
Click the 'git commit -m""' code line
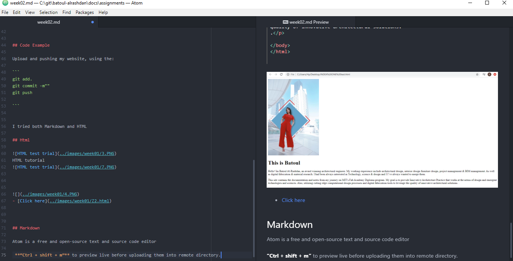pos(31,86)
